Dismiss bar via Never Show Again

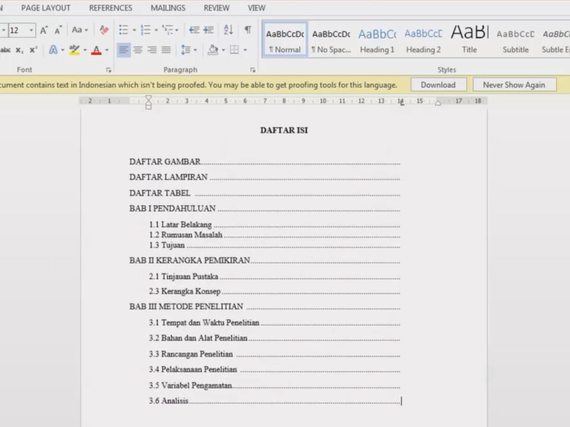coord(514,84)
